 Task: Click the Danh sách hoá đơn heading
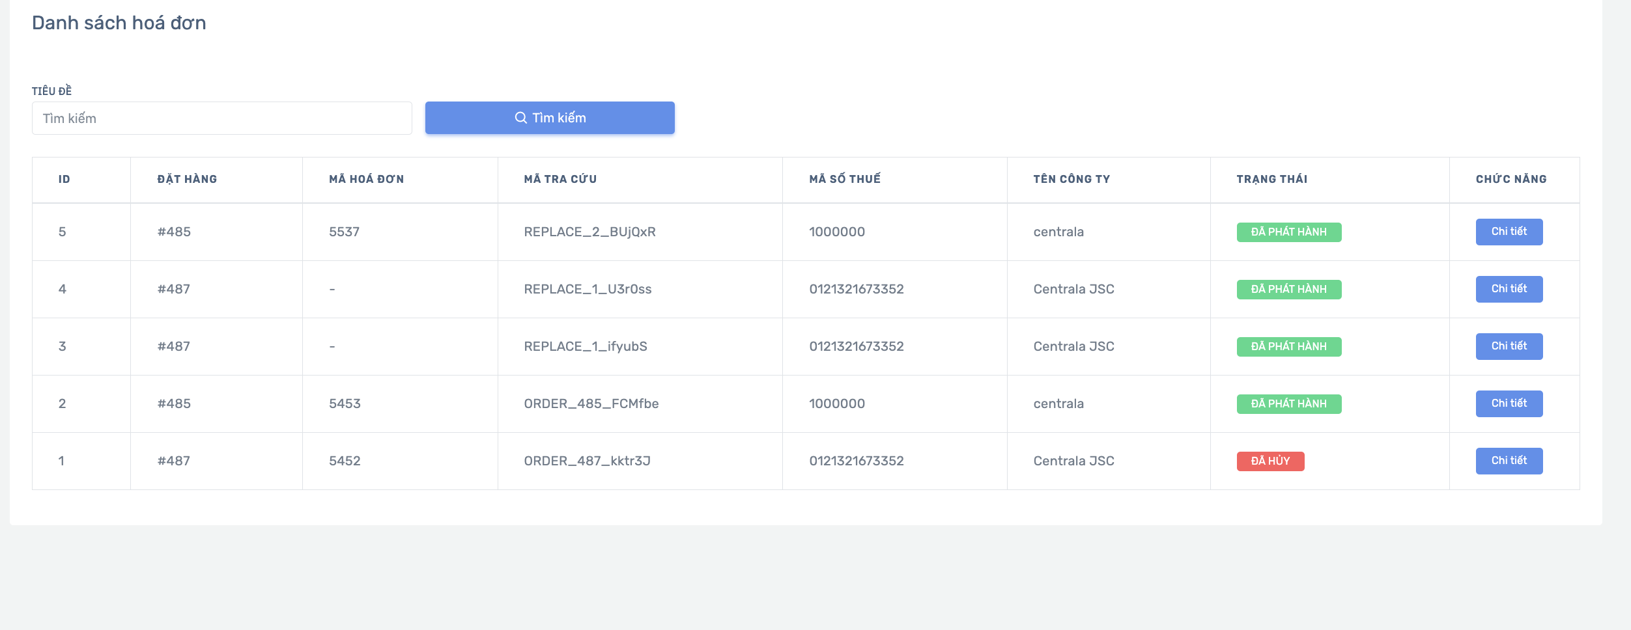point(119,23)
